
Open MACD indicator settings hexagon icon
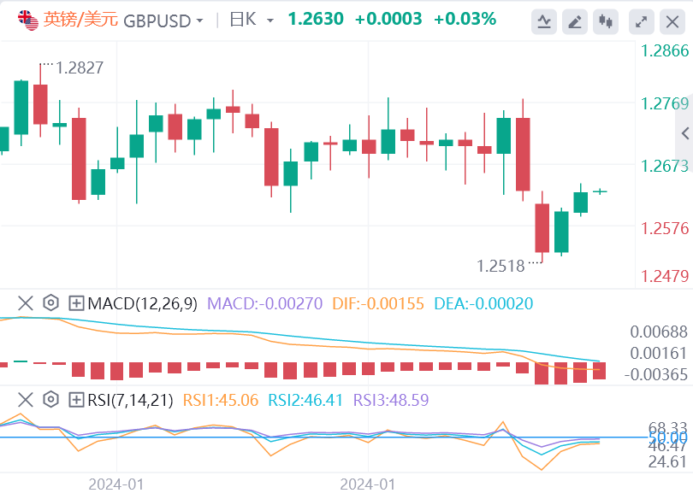(x=50, y=303)
